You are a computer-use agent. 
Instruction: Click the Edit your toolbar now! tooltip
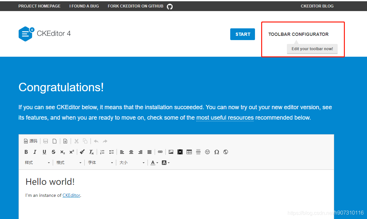312,49
